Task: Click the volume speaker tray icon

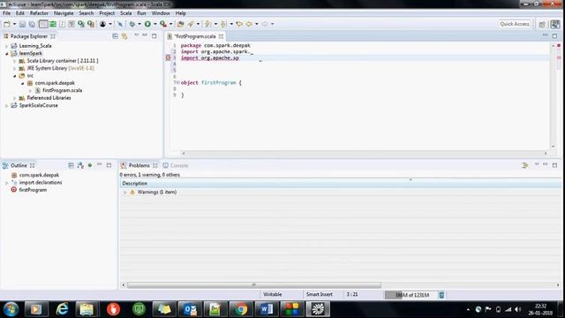Action: point(518,309)
